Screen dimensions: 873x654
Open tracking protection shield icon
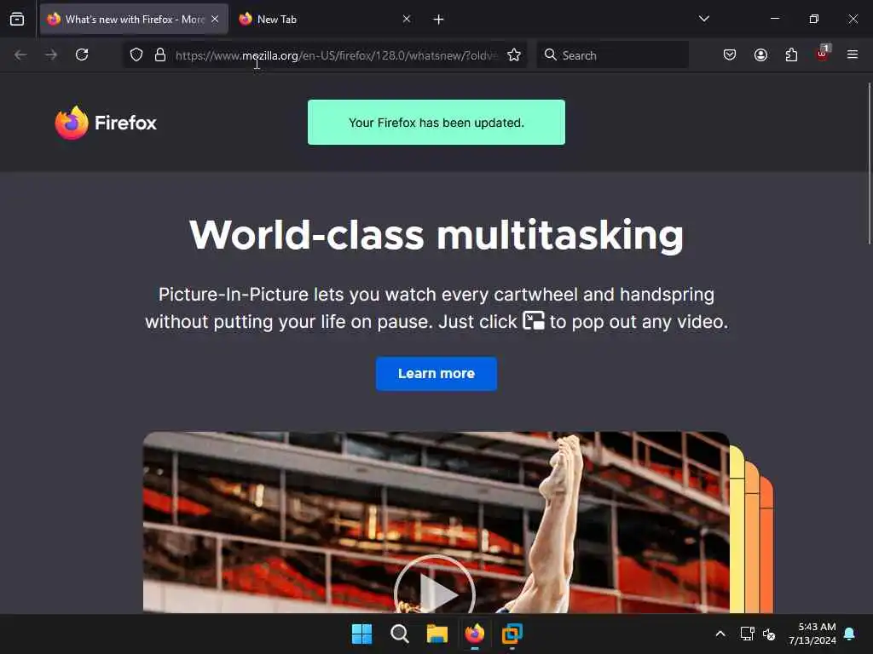(x=136, y=54)
